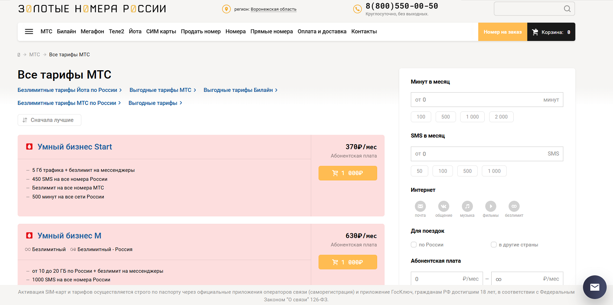Open Контакты menu item
The image size is (613, 305).
(364, 31)
